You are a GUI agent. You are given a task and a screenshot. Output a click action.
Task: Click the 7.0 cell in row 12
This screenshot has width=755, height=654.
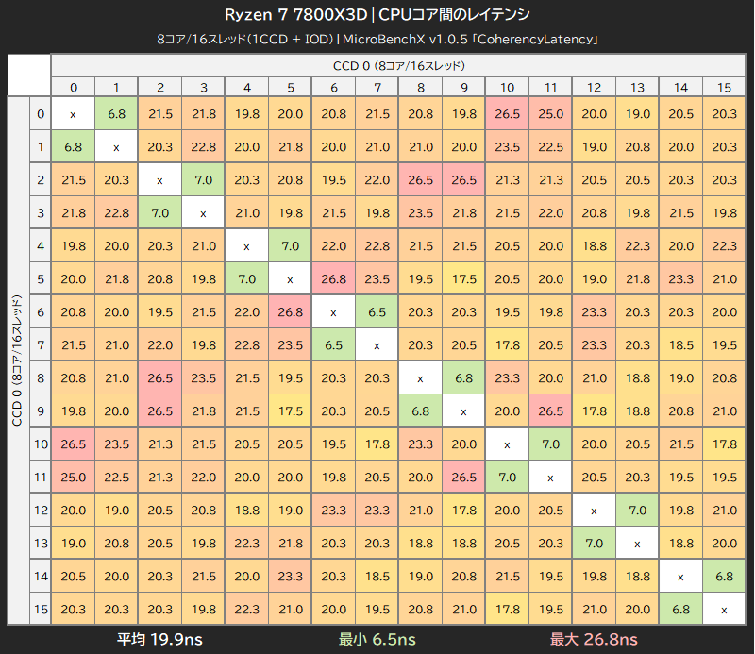(x=637, y=510)
